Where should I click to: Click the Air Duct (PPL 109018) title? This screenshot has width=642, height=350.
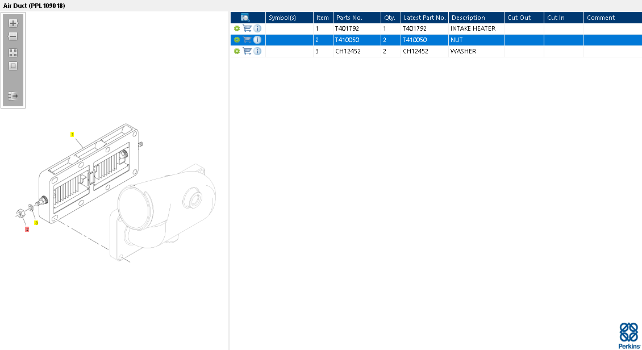tap(34, 6)
